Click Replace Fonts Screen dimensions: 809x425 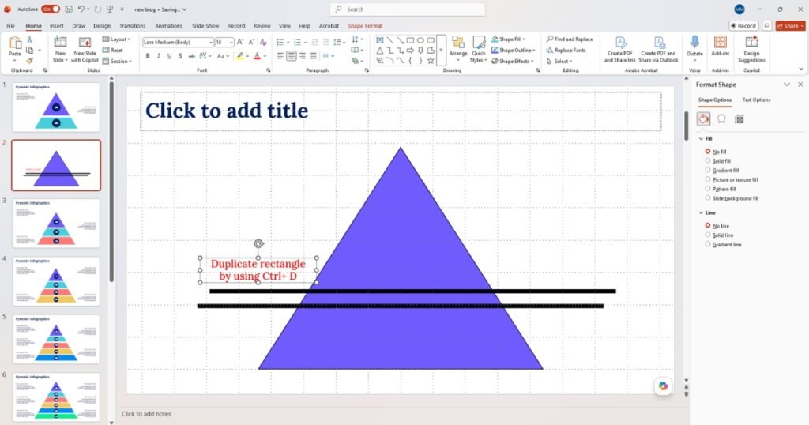[566, 50]
